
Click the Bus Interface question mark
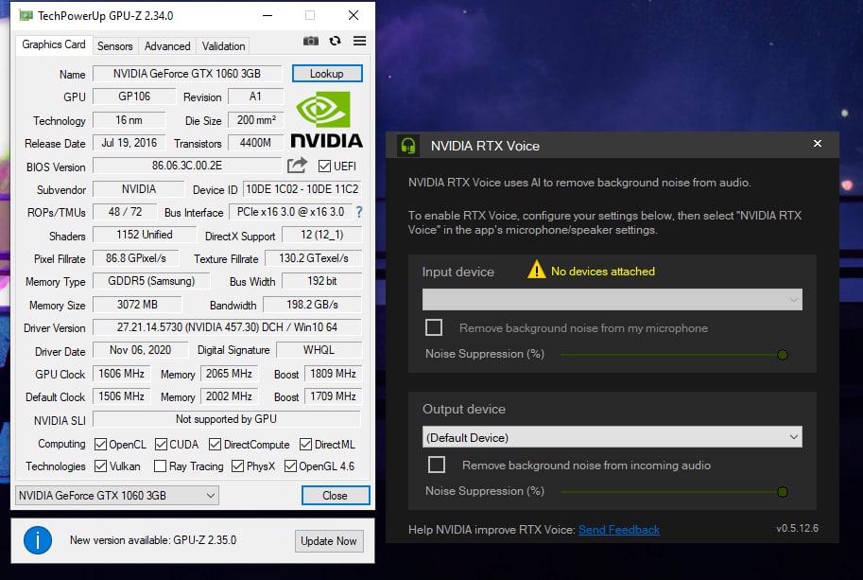(x=359, y=212)
